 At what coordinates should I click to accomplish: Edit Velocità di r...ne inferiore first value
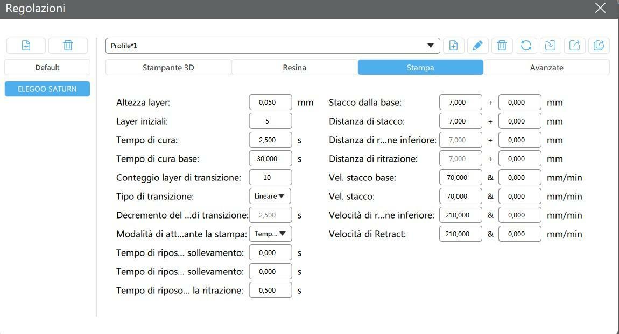(x=460, y=215)
